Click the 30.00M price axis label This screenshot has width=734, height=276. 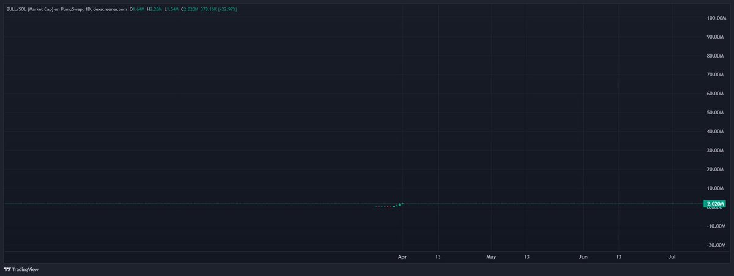tap(716, 151)
